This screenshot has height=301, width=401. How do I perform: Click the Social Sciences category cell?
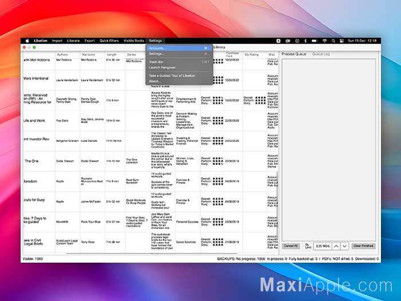pyautogui.click(x=187, y=242)
